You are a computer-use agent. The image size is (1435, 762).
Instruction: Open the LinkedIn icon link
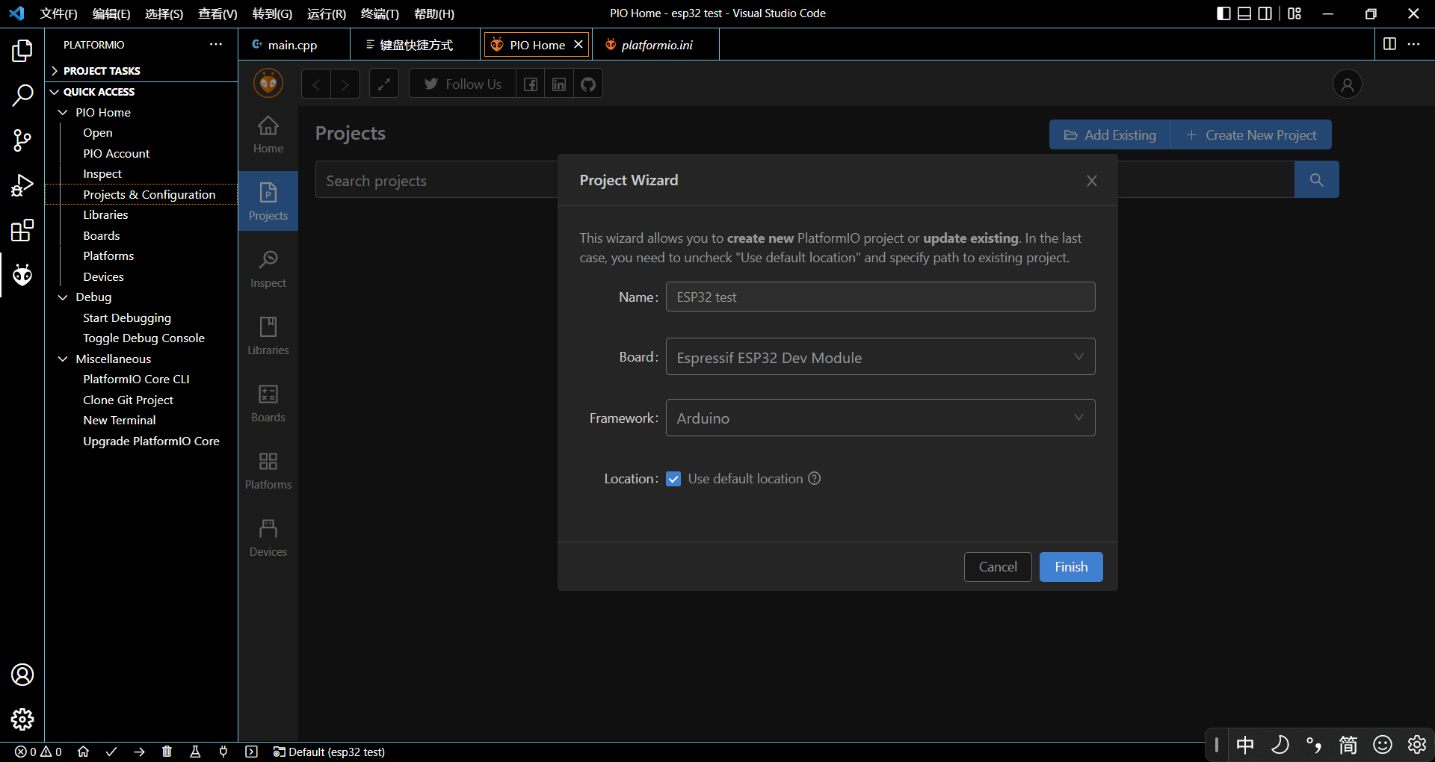point(559,84)
